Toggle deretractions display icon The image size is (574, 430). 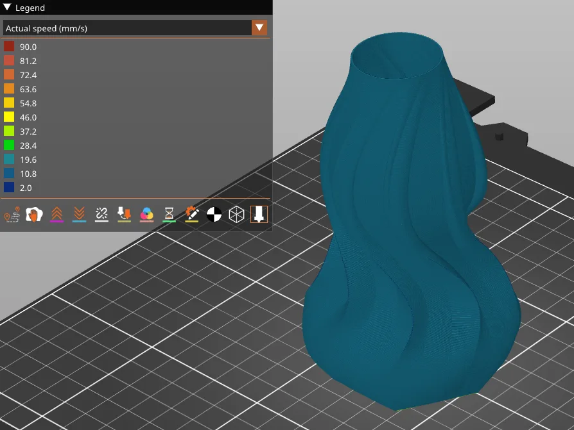click(x=80, y=214)
